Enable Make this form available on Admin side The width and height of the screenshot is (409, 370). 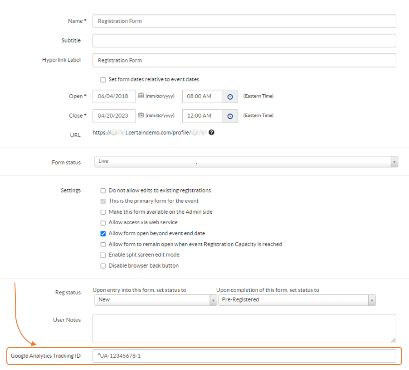pos(103,212)
